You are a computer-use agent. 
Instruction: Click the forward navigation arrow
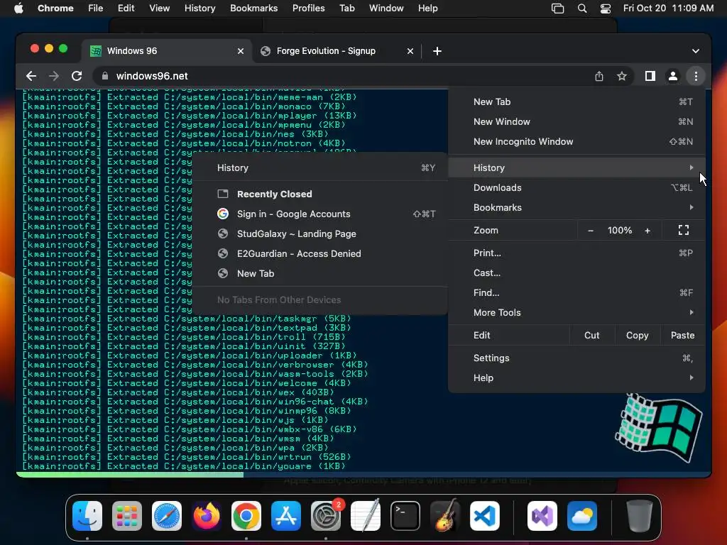pyautogui.click(x=54, y=76)
